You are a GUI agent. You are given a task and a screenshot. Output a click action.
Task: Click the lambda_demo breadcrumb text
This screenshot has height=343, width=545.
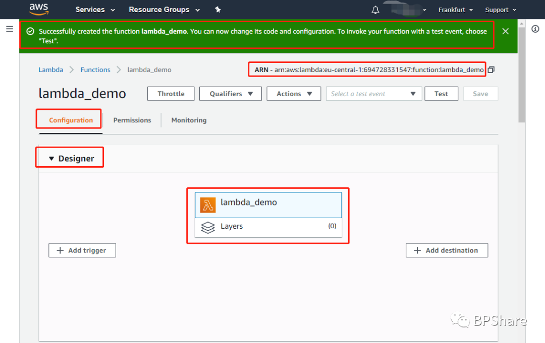pos(149,70)
